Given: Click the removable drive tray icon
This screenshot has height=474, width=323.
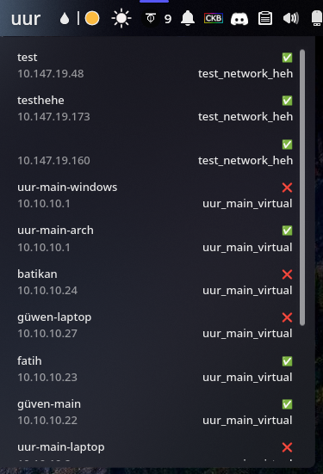Looking at the screenshot, I should coord(317,18).
